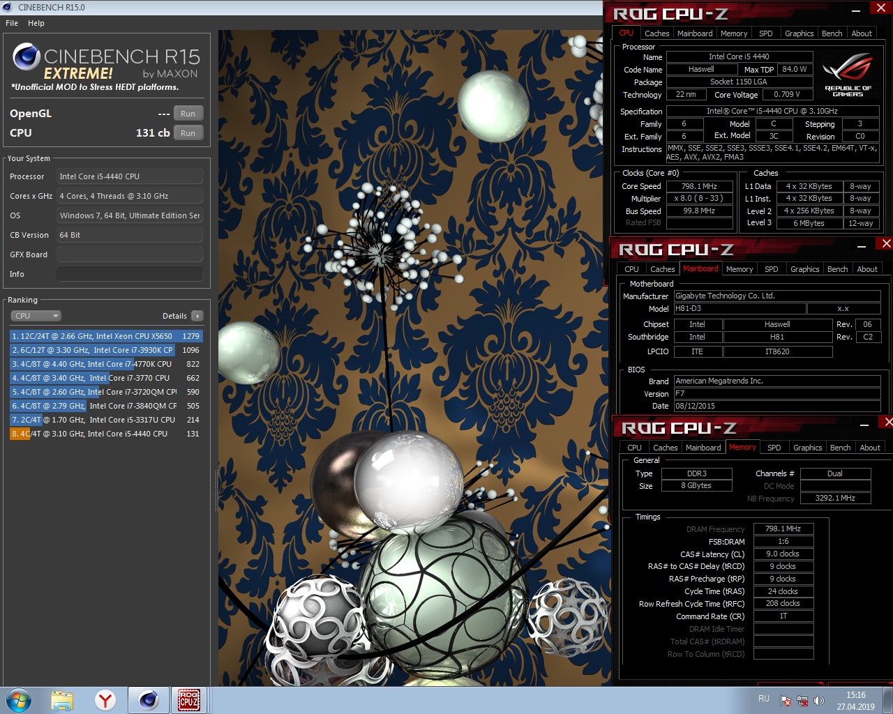The width and height of the screenshot is (893, 714).
Task: Open About tab in bottom CPU-Z window
Action: (x=870, y=448)
